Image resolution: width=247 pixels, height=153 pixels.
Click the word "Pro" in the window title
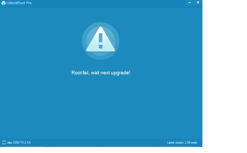click(x=29, y=3)
